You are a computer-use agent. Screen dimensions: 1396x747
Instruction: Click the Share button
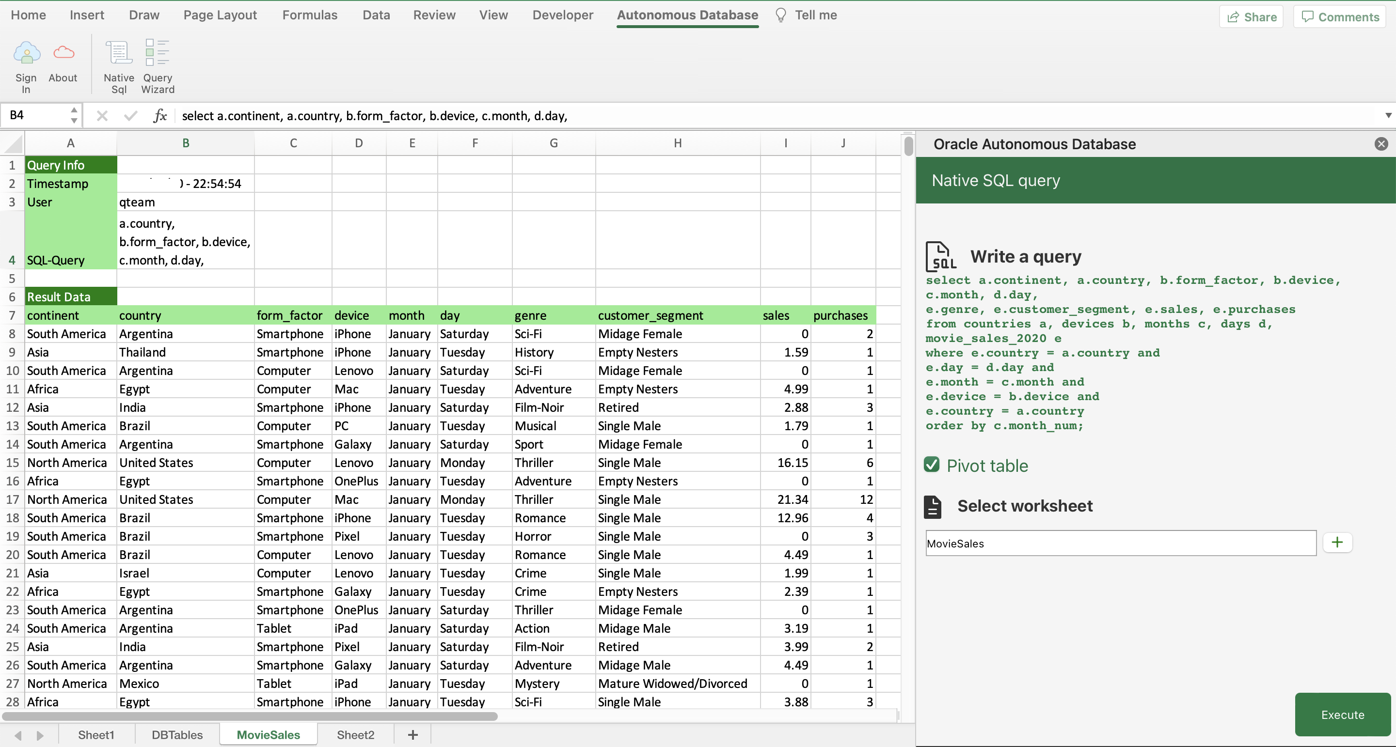point(1251,16)
